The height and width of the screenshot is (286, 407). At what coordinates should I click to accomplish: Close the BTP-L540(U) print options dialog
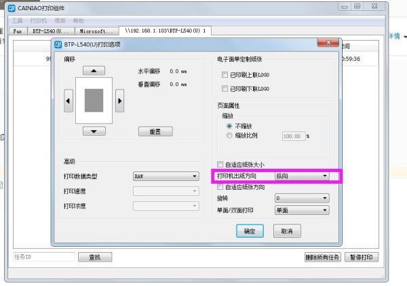pos(331,43)
